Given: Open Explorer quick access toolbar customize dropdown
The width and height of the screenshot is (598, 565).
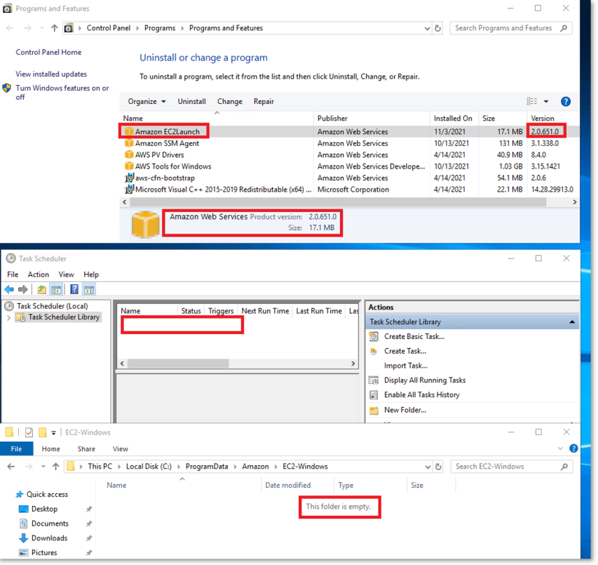Looking at the screenshot, I should coord(54,433).
